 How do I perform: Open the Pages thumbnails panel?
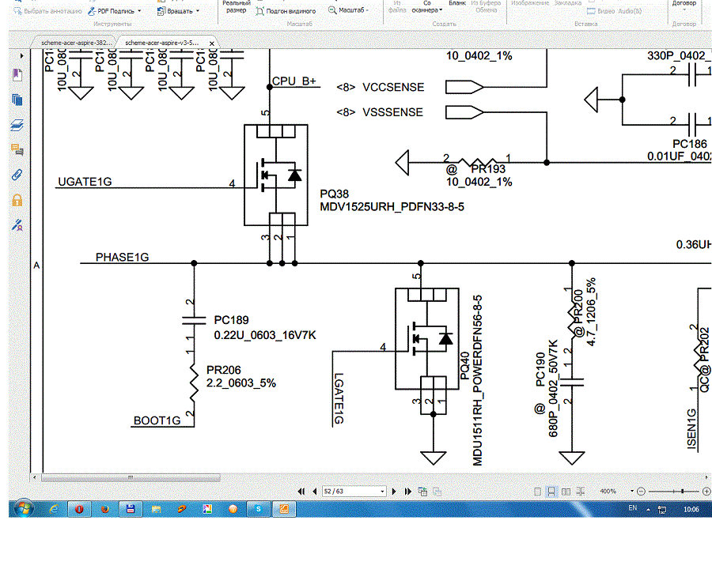pyautogui.click(x=17, y=100)
